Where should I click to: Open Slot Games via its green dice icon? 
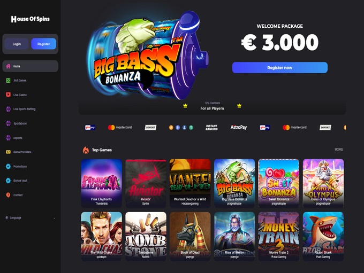[8, 81]
